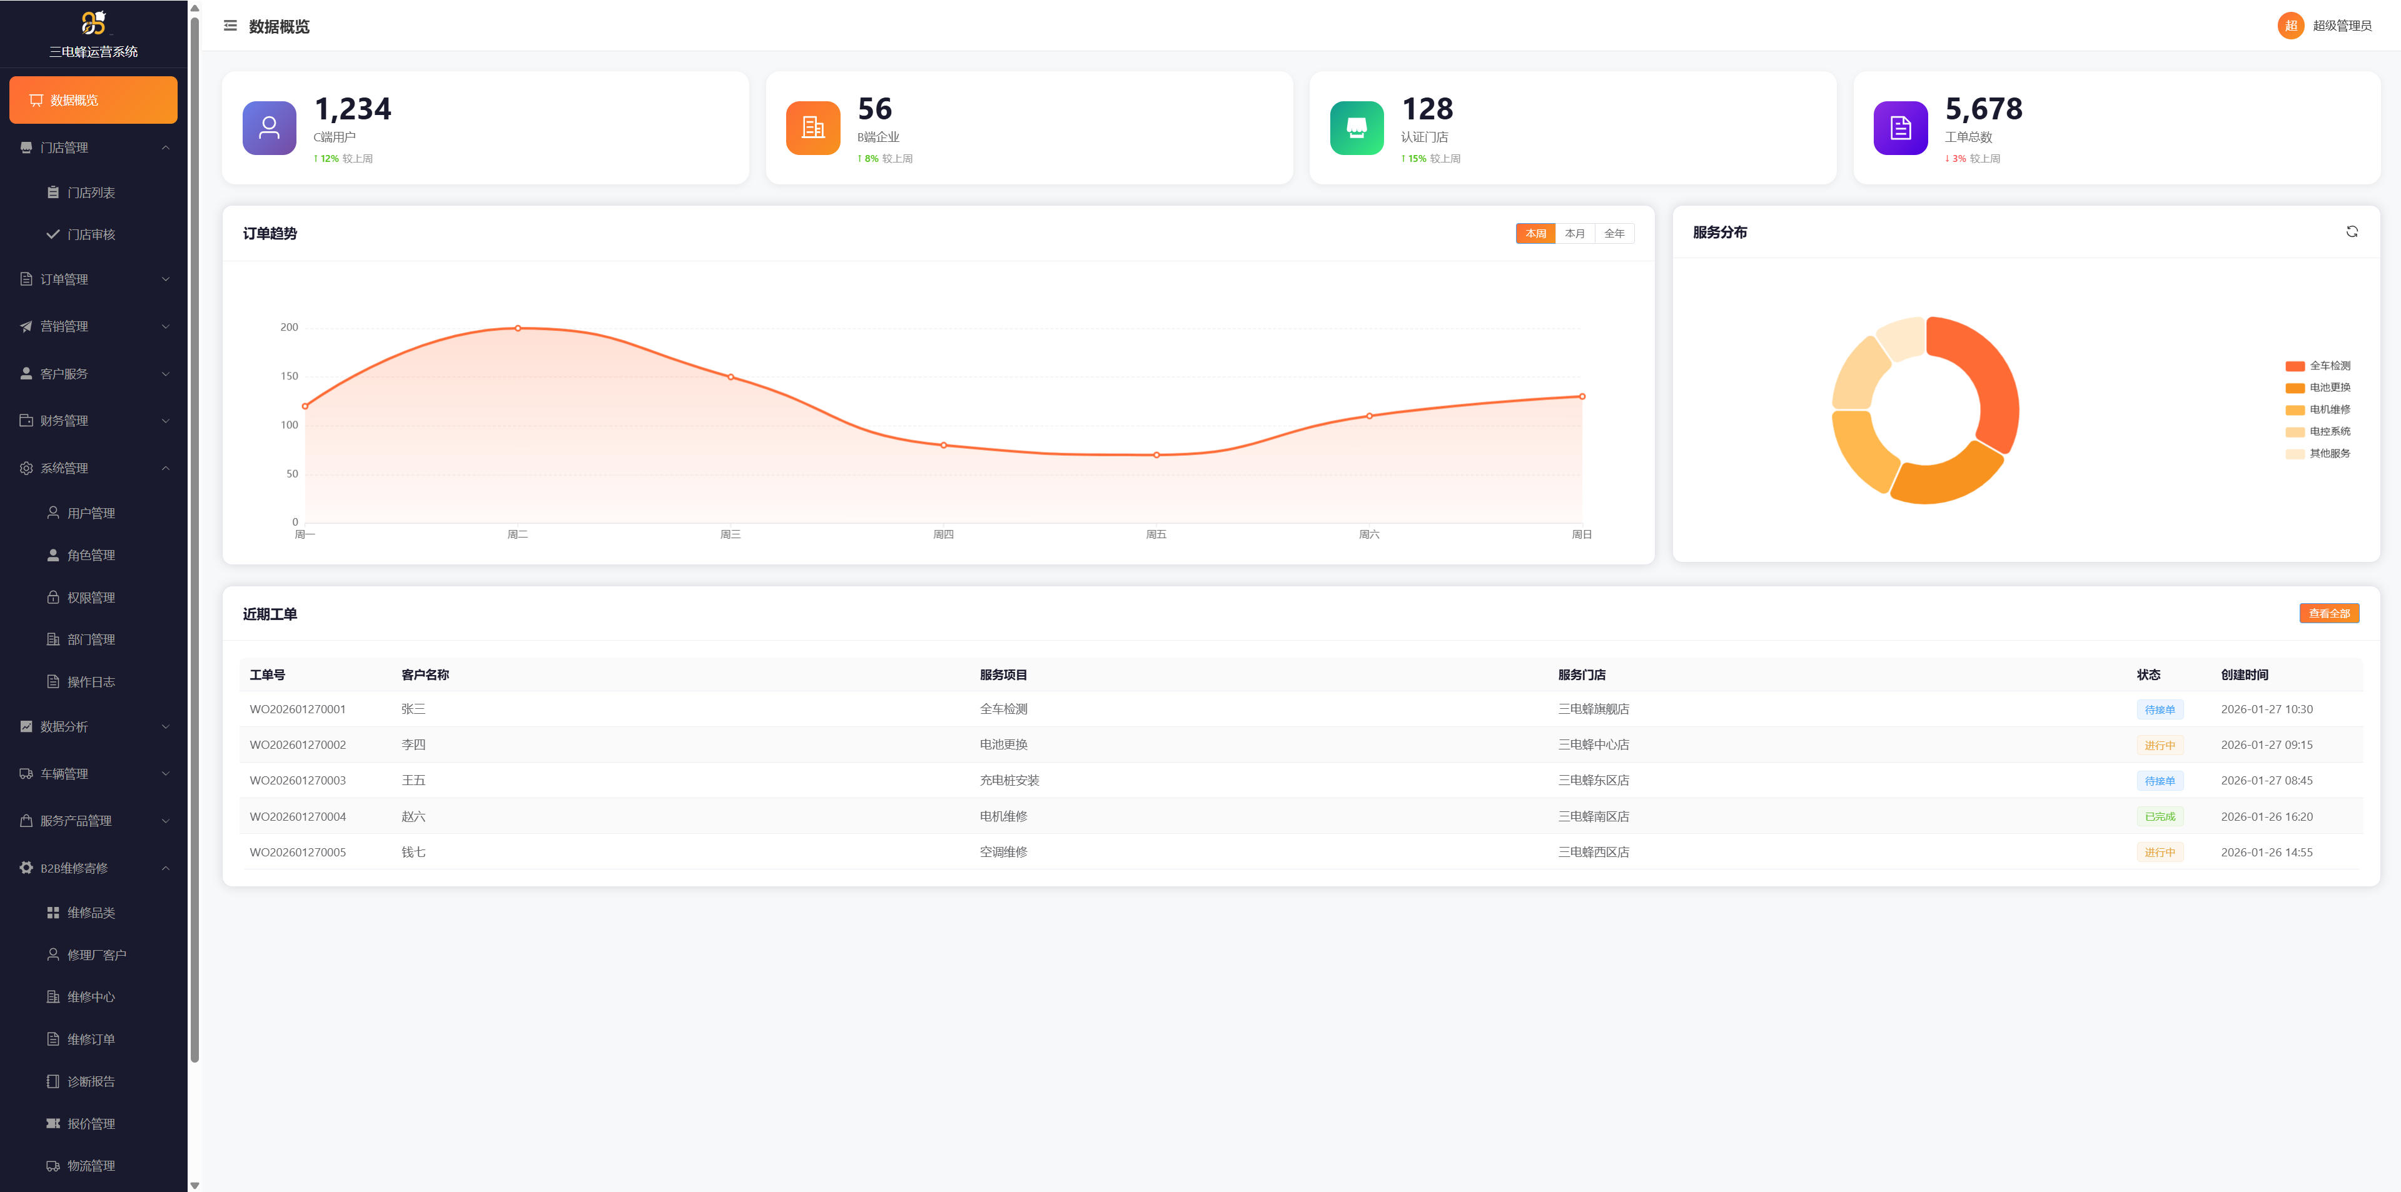The image size is (2401, 1192).
Task: Expand the 财务管理 menu
Action: pyautogui.click(x=93, y=421)
